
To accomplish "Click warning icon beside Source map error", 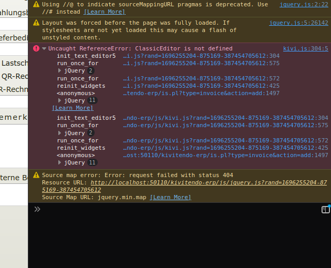I will (36, 175).
